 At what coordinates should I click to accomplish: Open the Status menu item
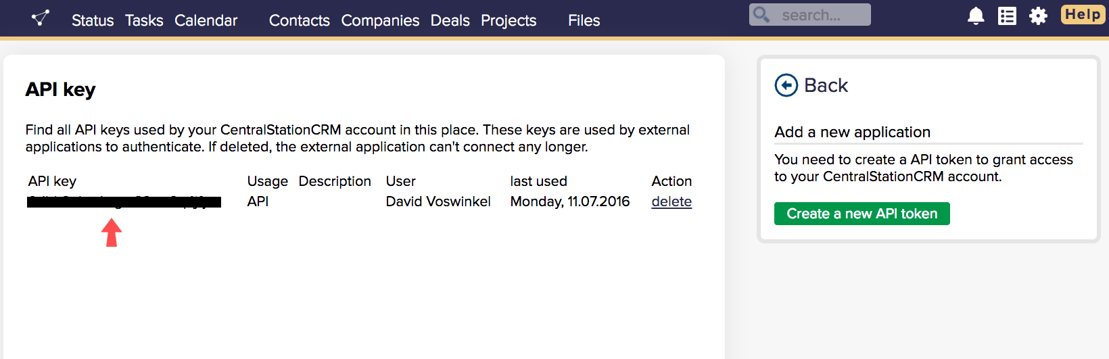(93, 20)
